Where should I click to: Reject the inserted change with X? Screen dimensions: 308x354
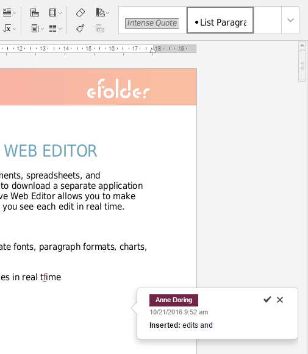tap(280, 300)
